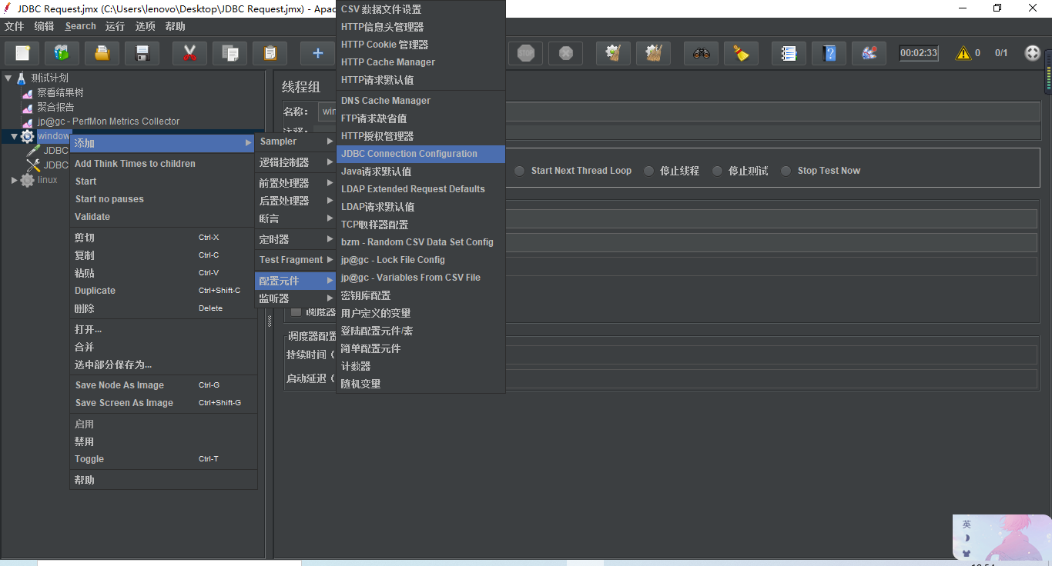Image resolution: width=1052 pixels, height=566 pixels.
Task: Choose HTTP Cookie 管理器
Action: [x=420, y=45]
